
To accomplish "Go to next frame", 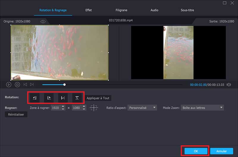I will click(32, 84).
